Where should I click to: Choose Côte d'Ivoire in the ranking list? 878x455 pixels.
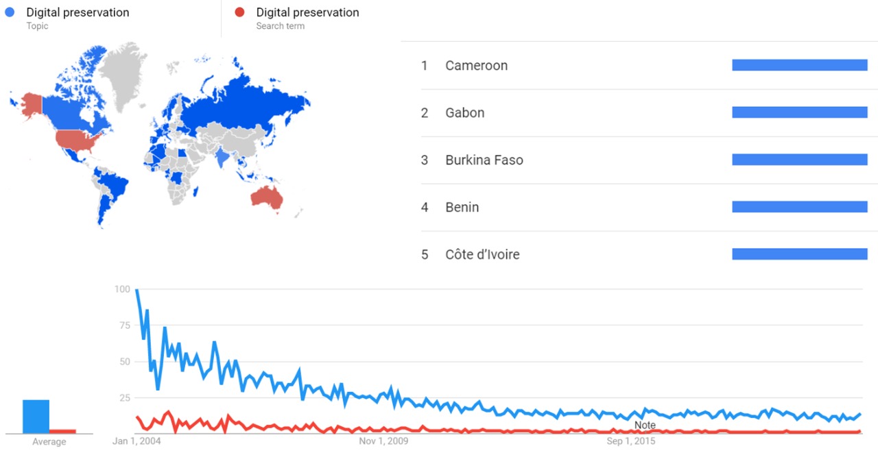482,254
